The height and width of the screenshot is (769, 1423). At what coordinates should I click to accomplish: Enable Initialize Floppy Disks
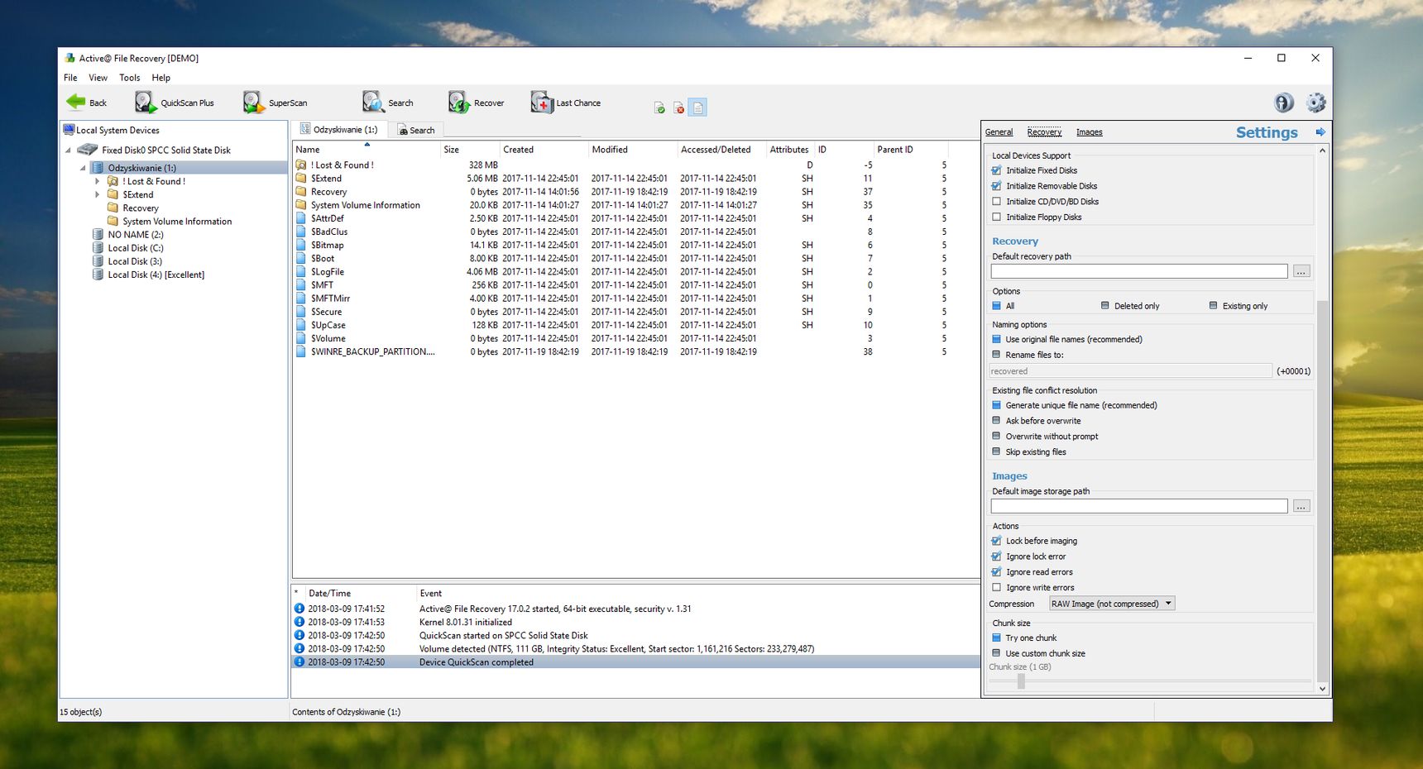996,217
